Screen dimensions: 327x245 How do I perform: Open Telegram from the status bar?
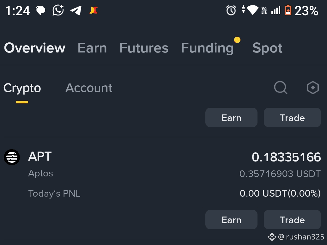76,10
